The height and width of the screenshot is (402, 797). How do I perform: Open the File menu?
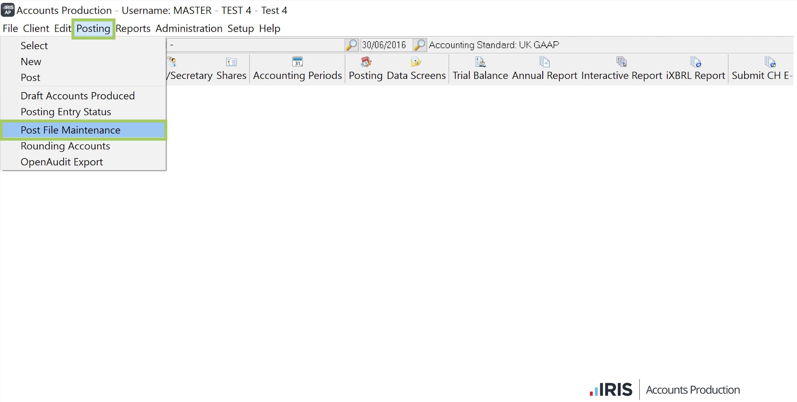tap(10, 29)
